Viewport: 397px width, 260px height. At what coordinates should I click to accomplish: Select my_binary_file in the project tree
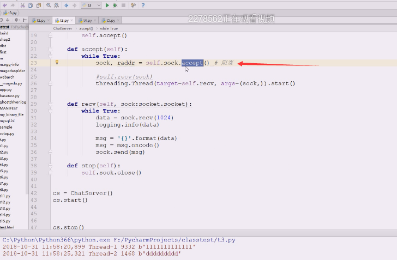12,114
